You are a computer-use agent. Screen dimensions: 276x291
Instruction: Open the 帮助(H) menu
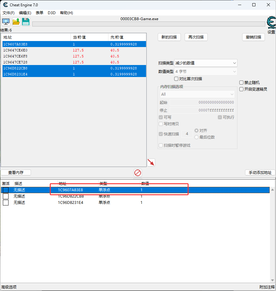pos(66,13)
